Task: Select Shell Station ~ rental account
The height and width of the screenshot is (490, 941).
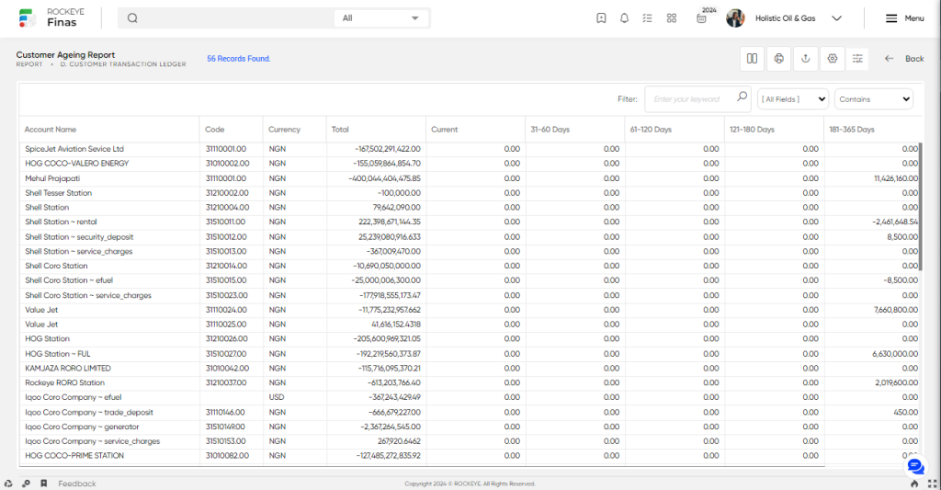Action: [x=61, y=222]
